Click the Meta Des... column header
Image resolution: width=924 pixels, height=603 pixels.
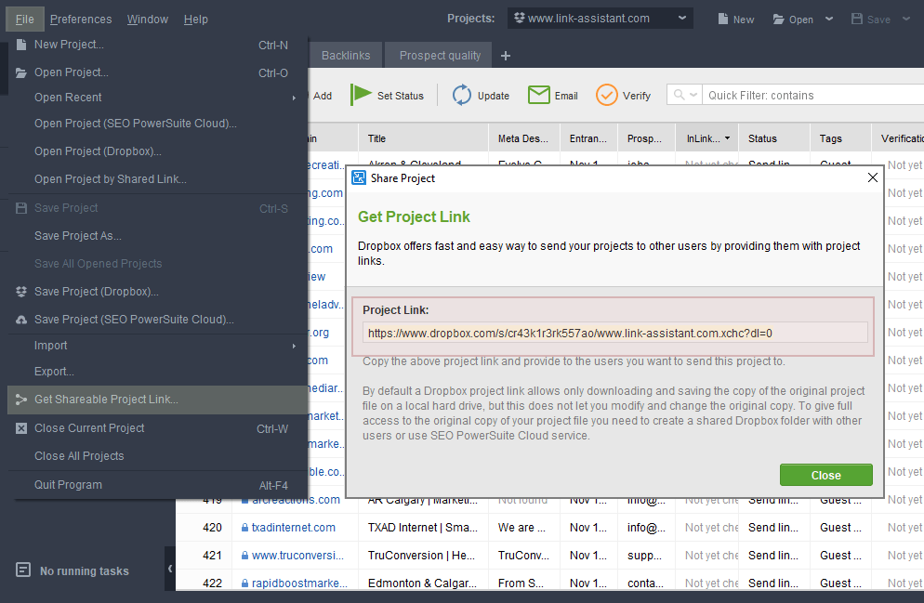coord(524,138)
